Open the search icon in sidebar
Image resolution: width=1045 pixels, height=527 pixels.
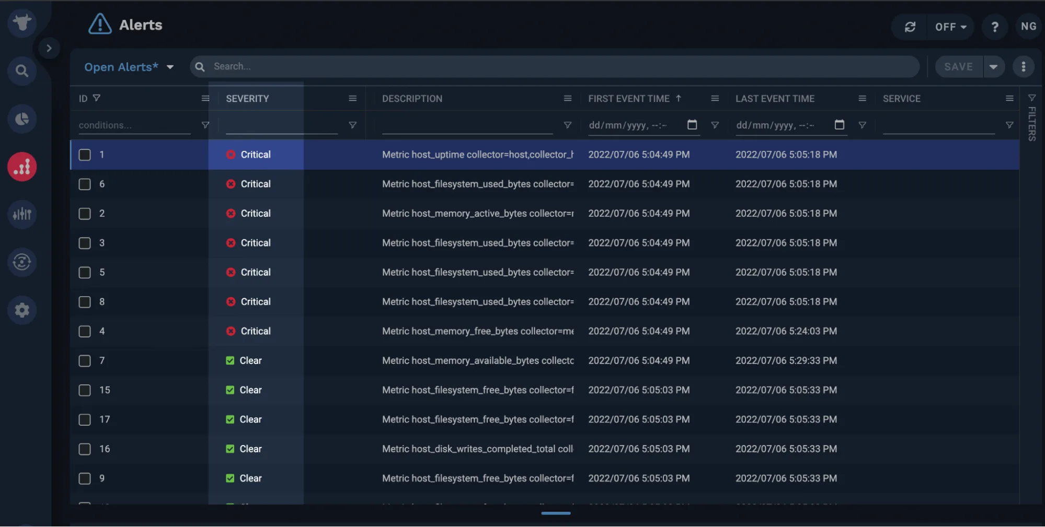click(22, 71)
